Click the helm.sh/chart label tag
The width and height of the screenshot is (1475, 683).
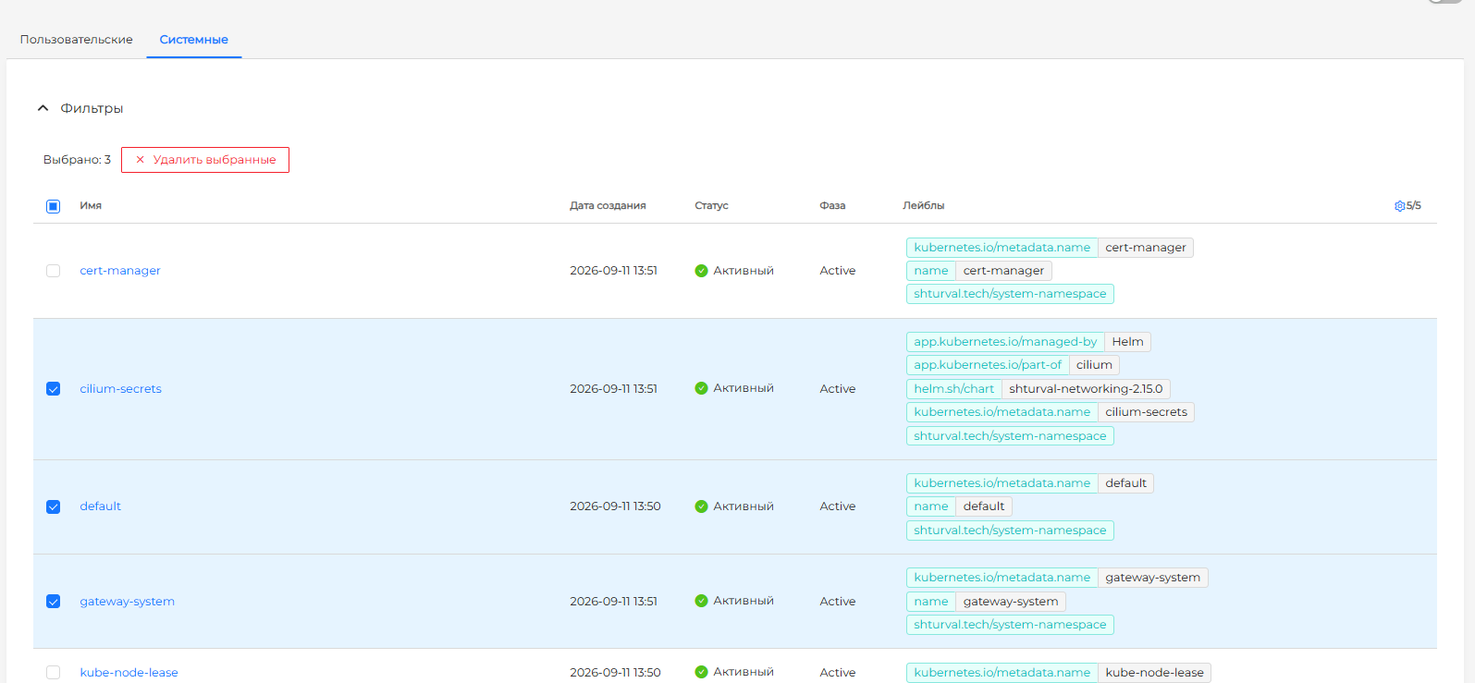click(953, 389)
